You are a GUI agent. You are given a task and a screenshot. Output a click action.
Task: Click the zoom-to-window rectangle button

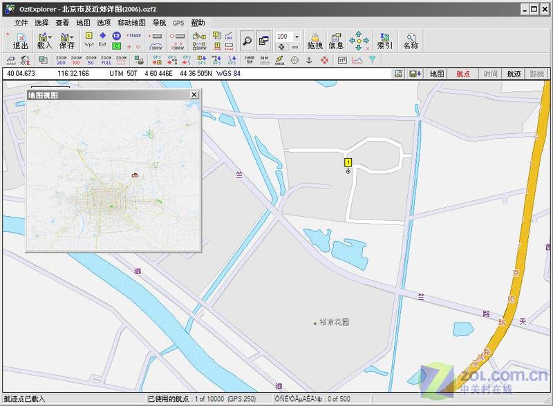pyautogui.click(x=121, y=60)
